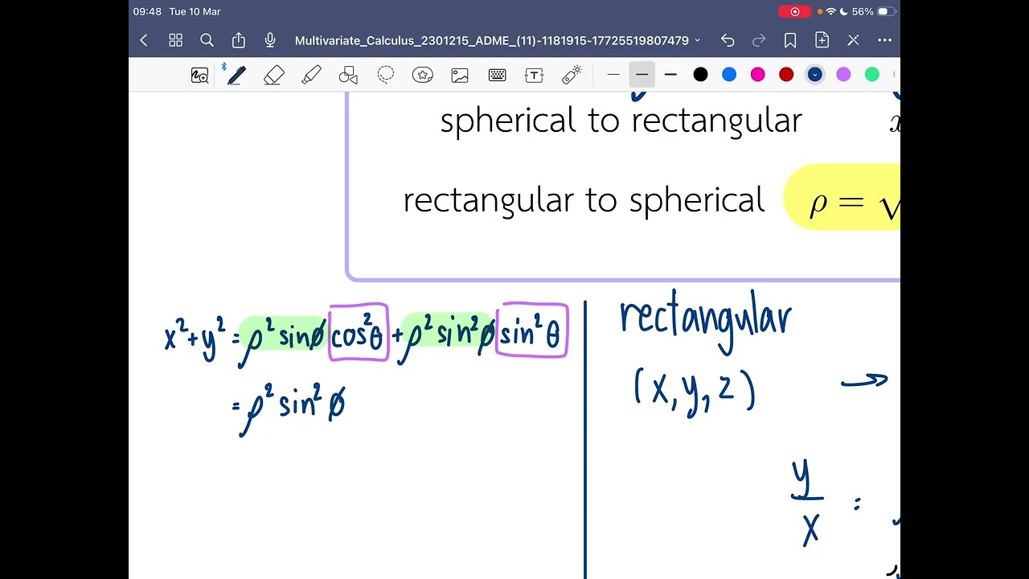Pick the bright blue pen color
Image resolution: width=1029 pixels, height=579 pixels.
click(x=729, y=75)
